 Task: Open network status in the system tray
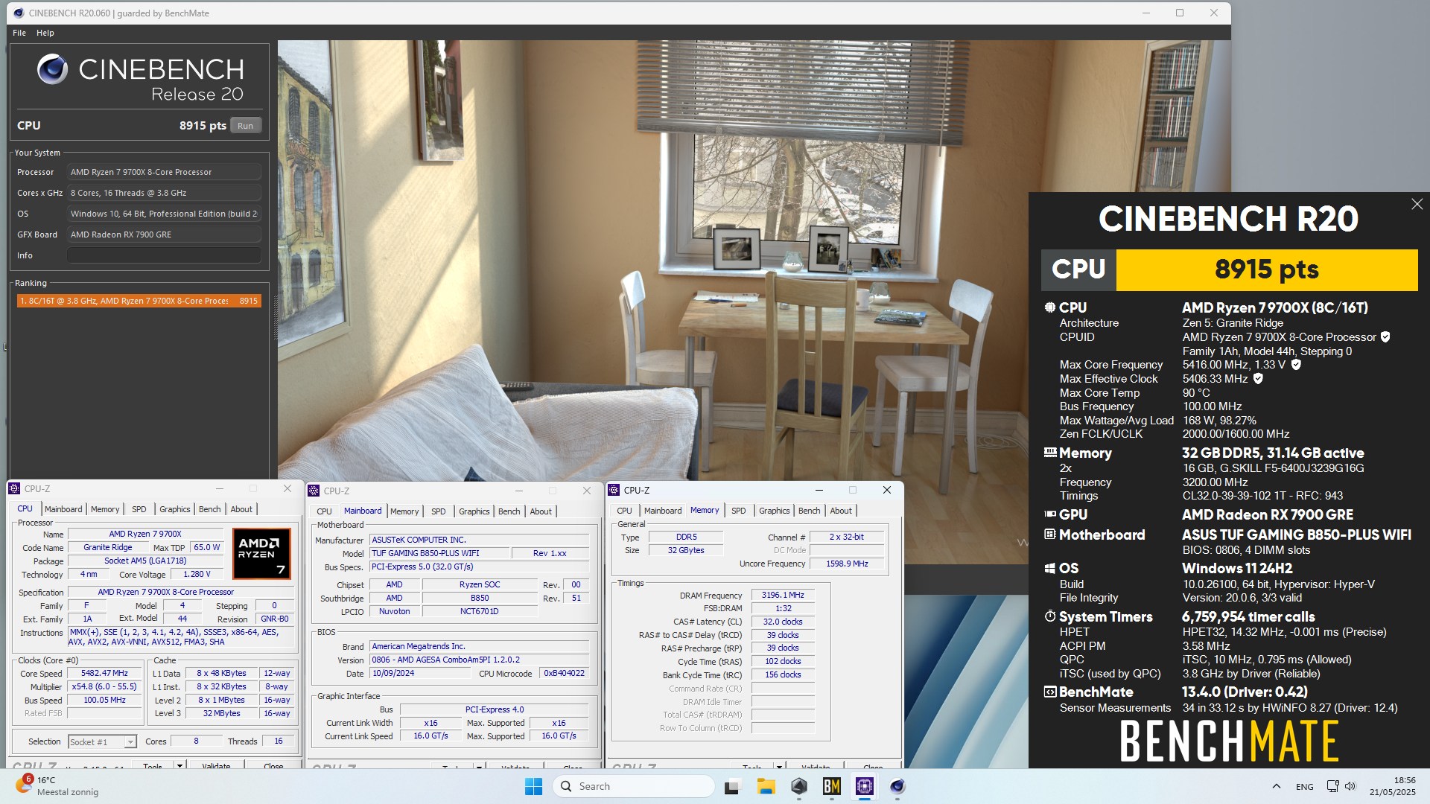(1332, 786)
